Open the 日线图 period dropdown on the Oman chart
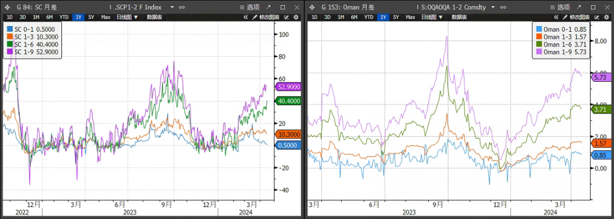The image size is (614, 219). tap(432, 17)
